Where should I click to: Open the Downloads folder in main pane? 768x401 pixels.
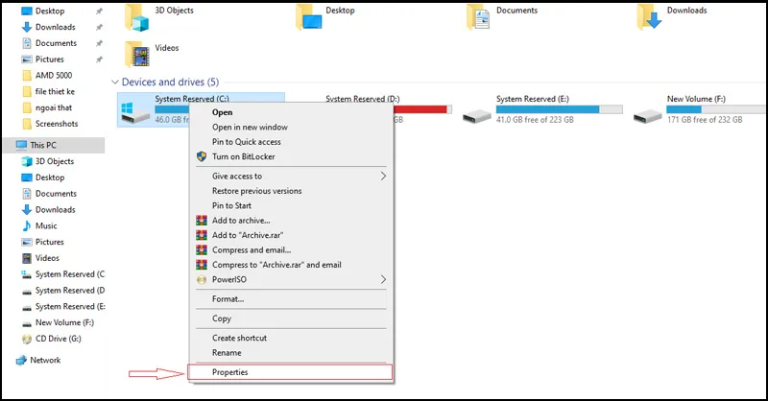[x=651, y=15]
